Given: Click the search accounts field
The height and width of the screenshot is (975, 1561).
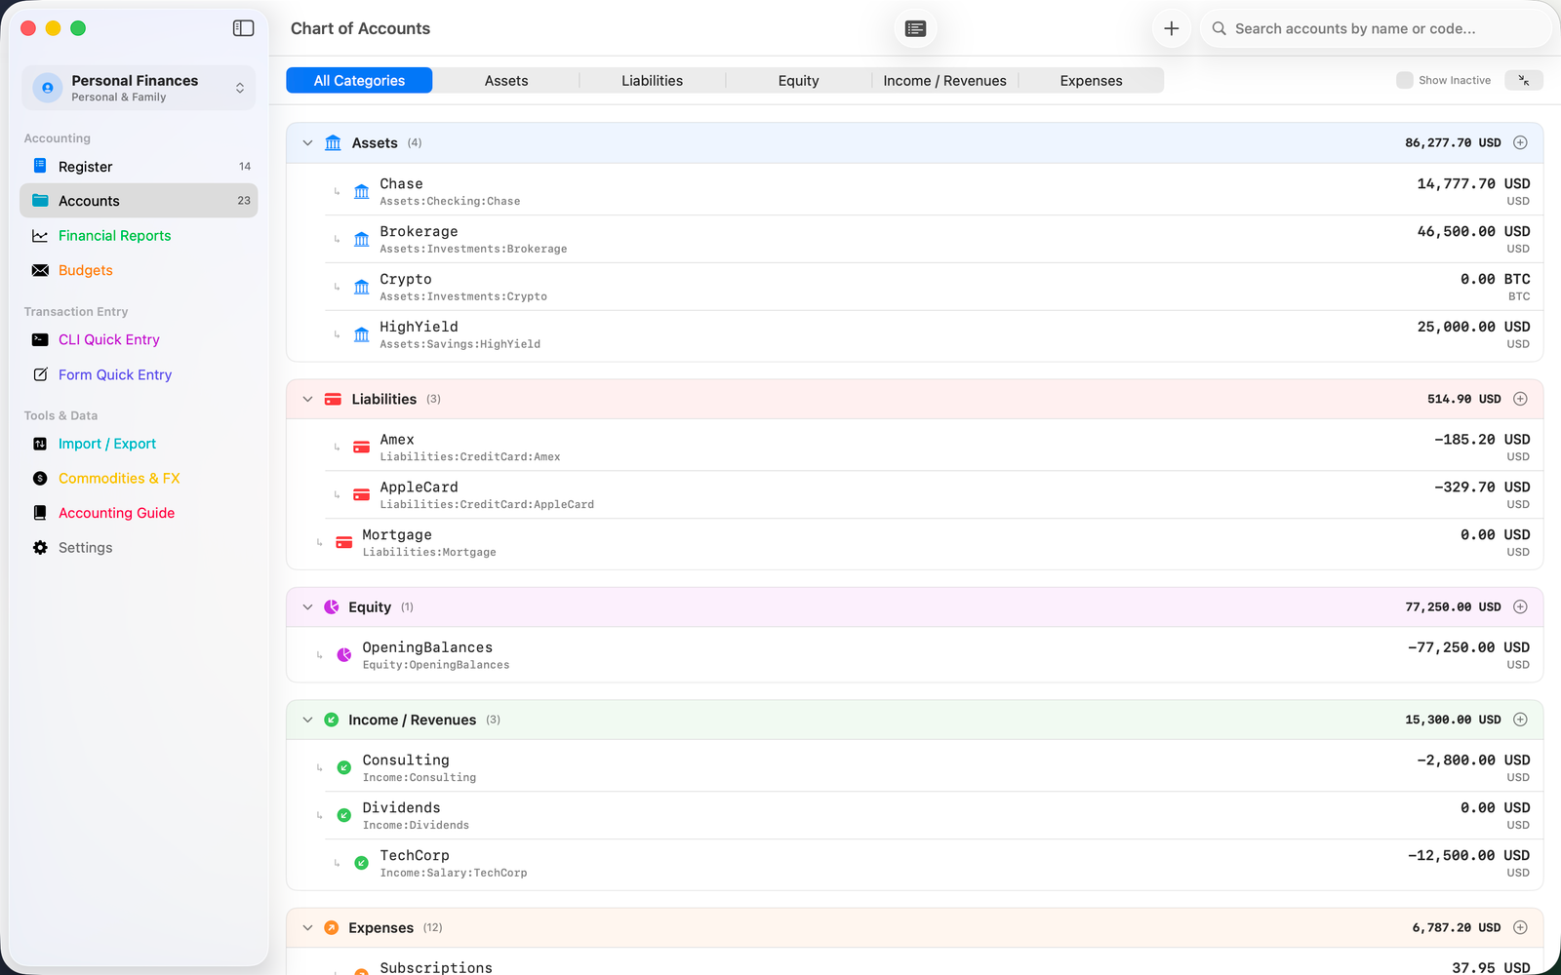Looking at the screenshot, I should click(x=1376, y=28).
